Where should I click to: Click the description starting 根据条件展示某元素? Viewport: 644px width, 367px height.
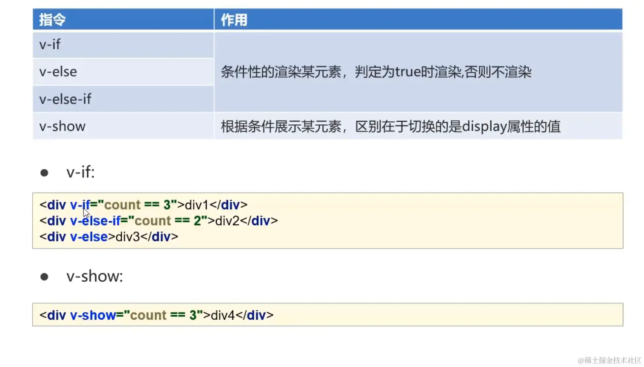pos(391,126)
